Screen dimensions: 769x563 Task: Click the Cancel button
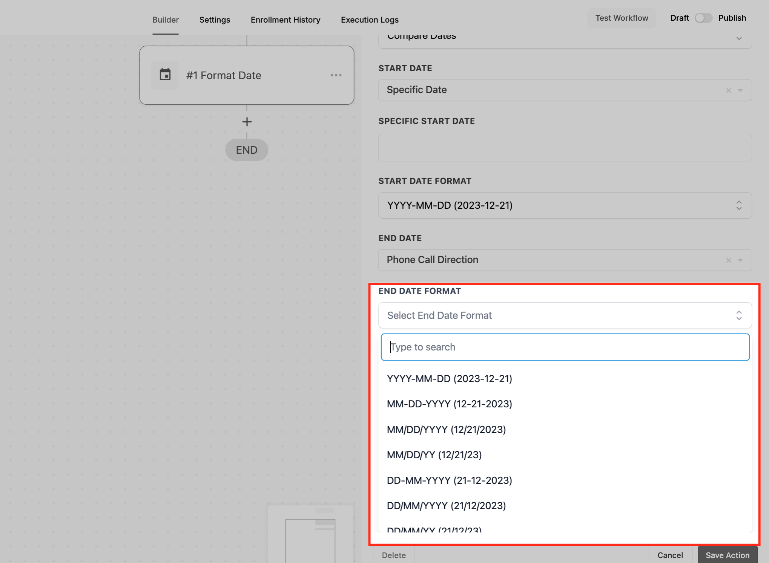click(x=670, y=555)
